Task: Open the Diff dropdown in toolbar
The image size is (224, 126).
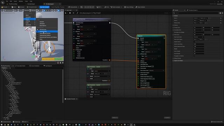Action: tap(99, 7)
